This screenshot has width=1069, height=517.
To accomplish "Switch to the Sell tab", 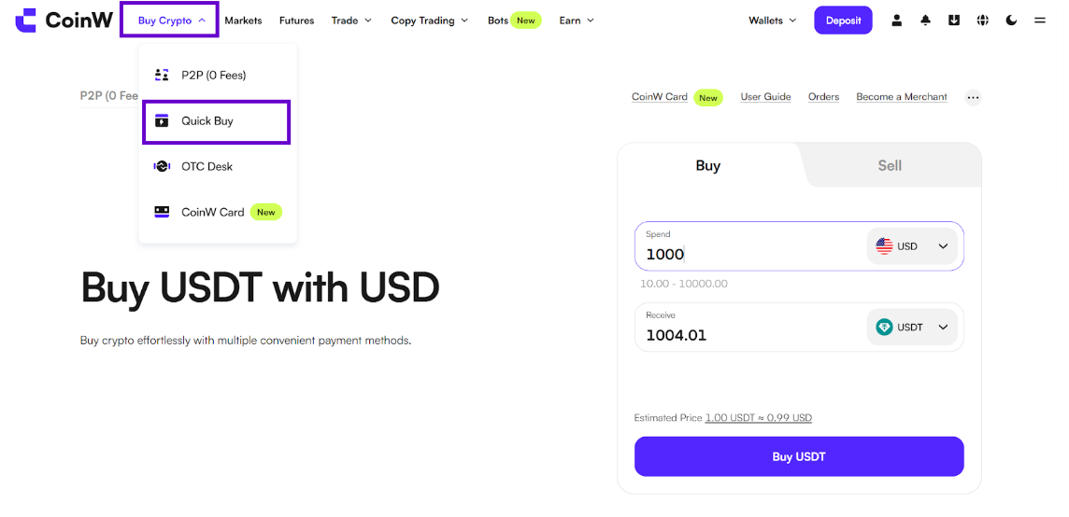I will (890, 165).
